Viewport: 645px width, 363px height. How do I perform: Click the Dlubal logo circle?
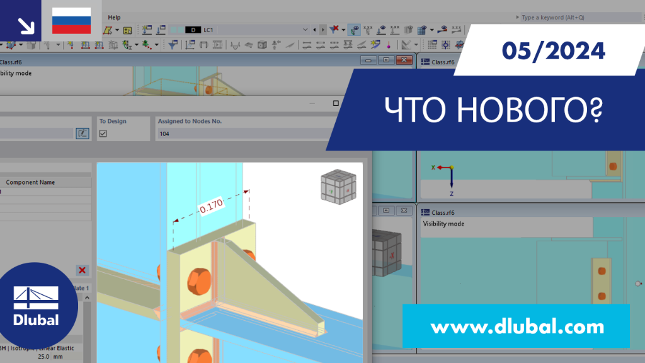tap(36, 306)
